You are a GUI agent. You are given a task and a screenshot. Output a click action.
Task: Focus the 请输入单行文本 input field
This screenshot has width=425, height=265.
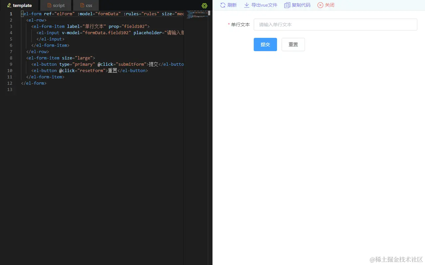pos(335,25)
